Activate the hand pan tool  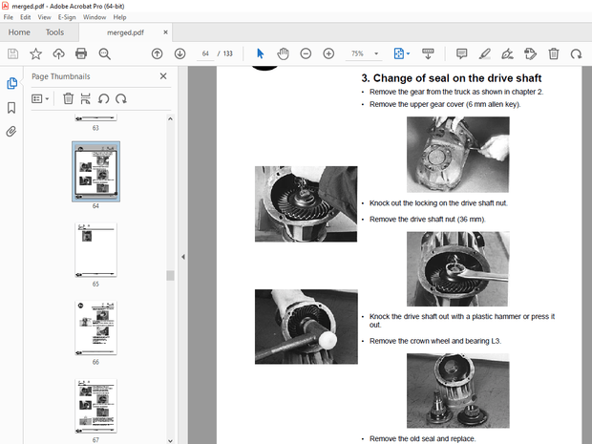pyautogui.click(x=283, y=53)
